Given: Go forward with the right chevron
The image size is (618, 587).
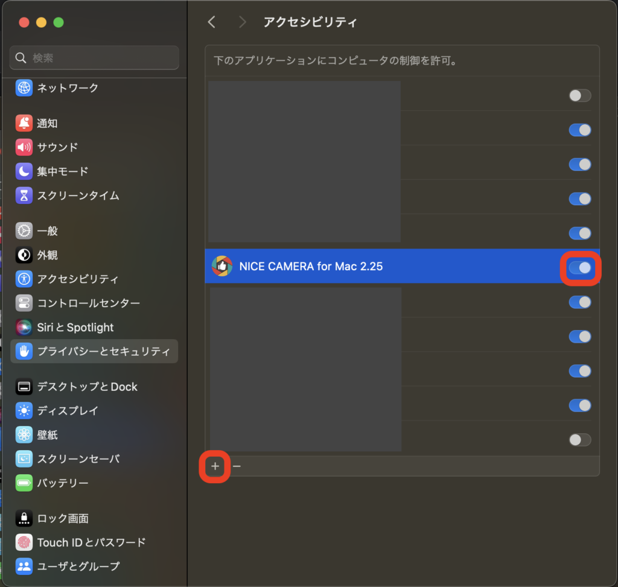Looking at the screenshot, I should tap(243, 22).
